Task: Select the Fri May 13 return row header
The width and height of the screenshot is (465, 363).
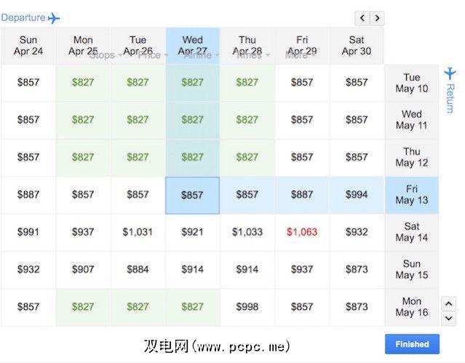Action: tap(412, 195)
